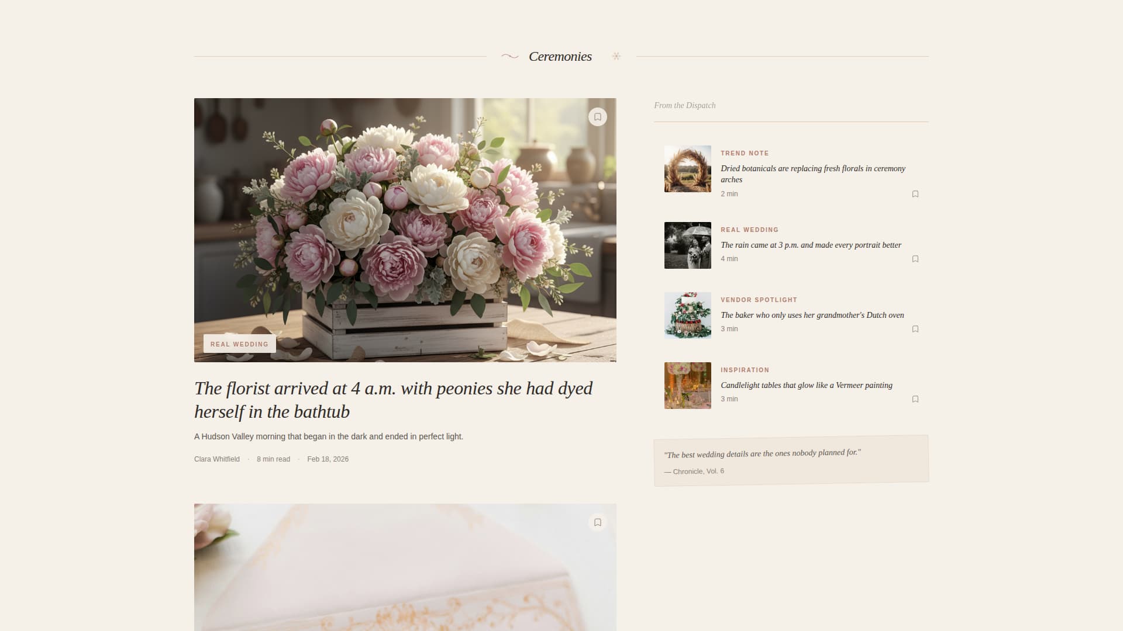Click the 4 min read time under the rain story
This screenshot has width=1123, height=631.
[x=729, y=259]
